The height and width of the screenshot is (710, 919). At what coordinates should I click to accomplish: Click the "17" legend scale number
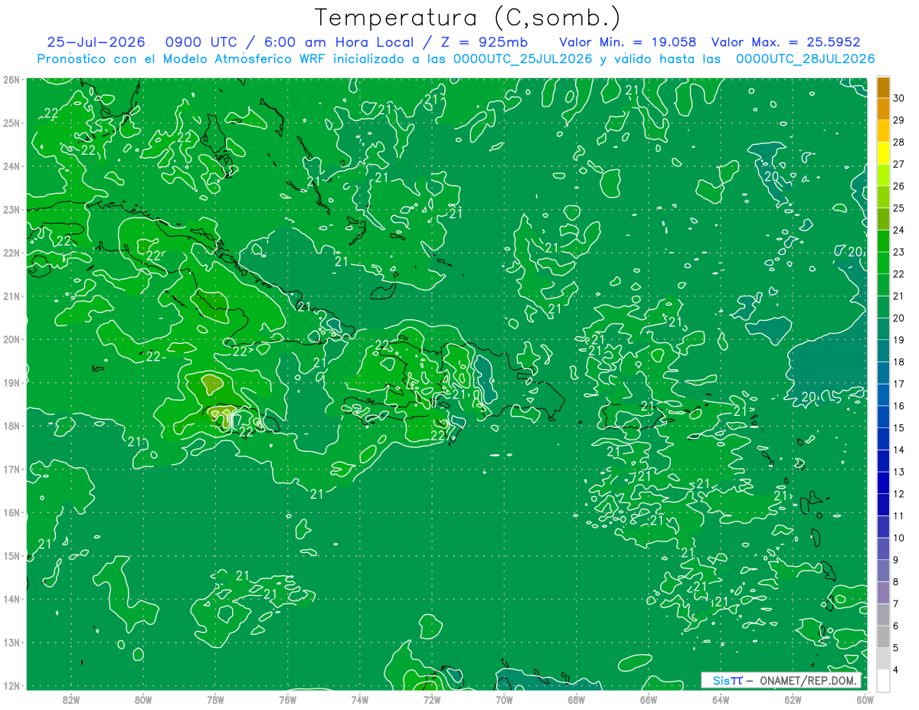(899, 384)
